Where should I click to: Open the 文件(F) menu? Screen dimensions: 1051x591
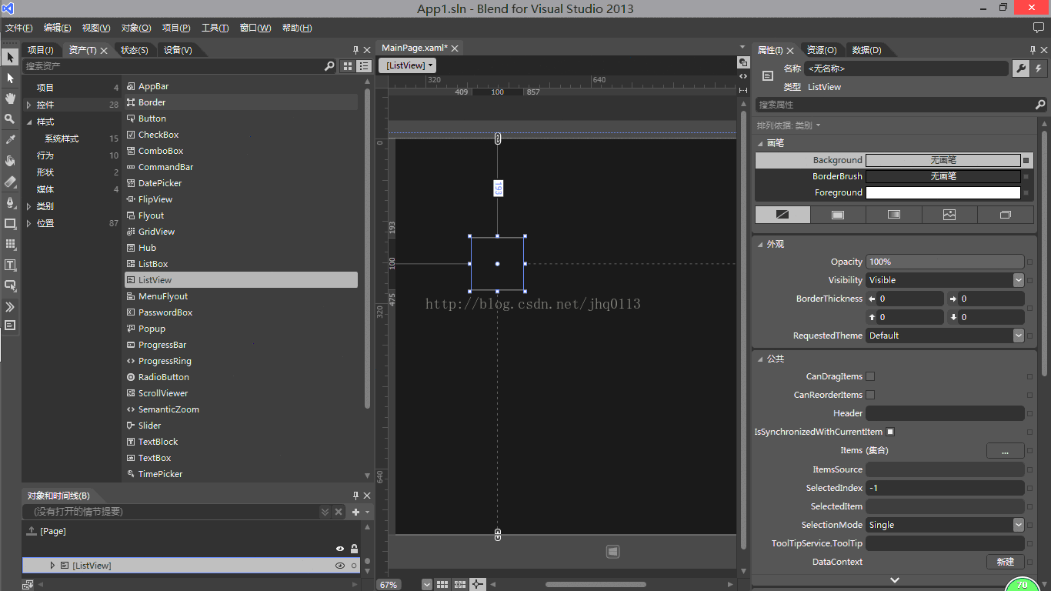pos(19,28)
